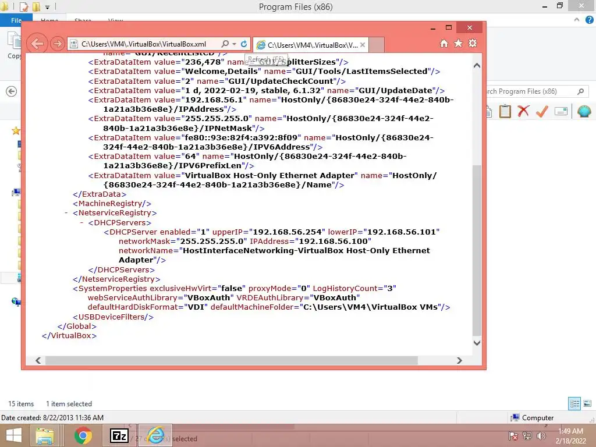The width and height of the screenshot is (596, 447).
Task: Click the search magnifier in the address bar
Action: [225, 44]
